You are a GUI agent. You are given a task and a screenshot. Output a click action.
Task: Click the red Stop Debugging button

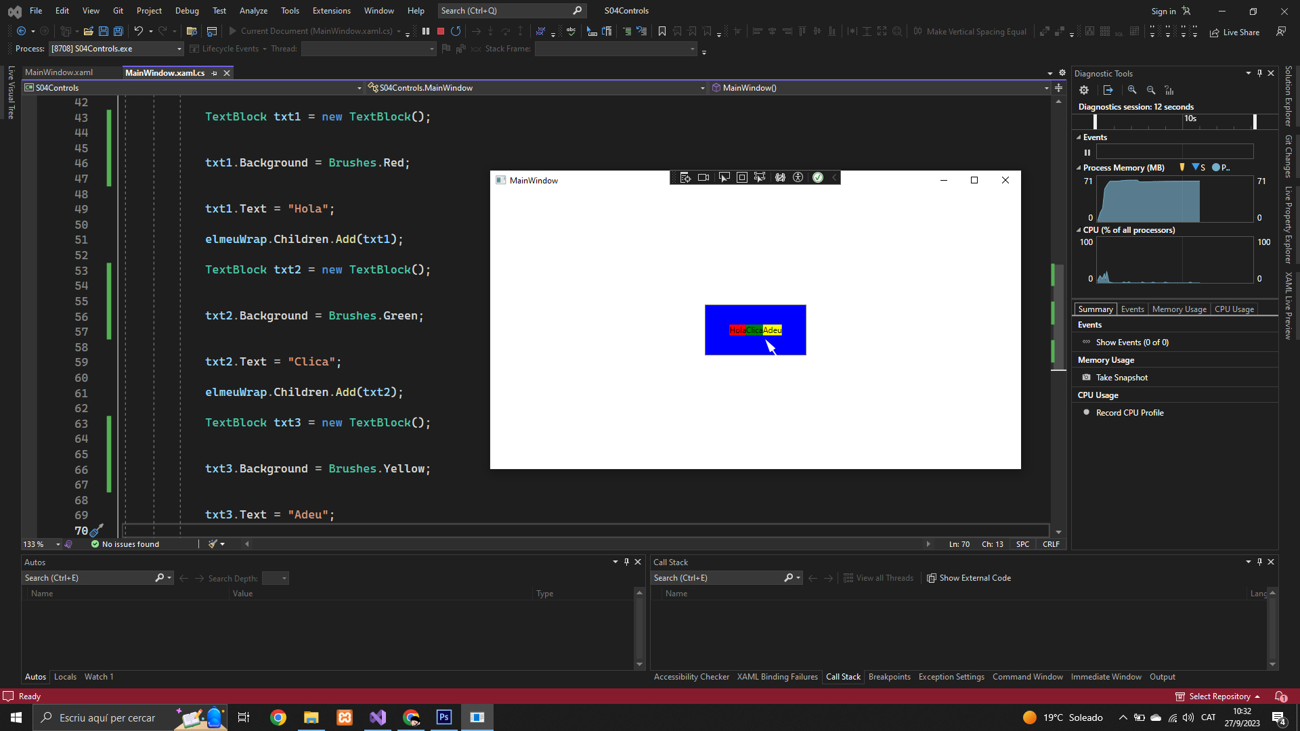[x=441, y=31]
